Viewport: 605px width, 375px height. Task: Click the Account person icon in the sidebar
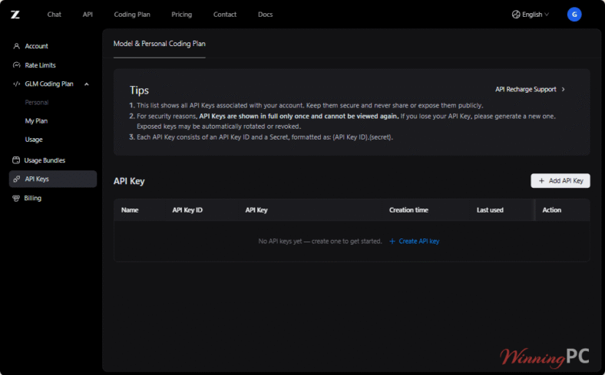(16, 46)
